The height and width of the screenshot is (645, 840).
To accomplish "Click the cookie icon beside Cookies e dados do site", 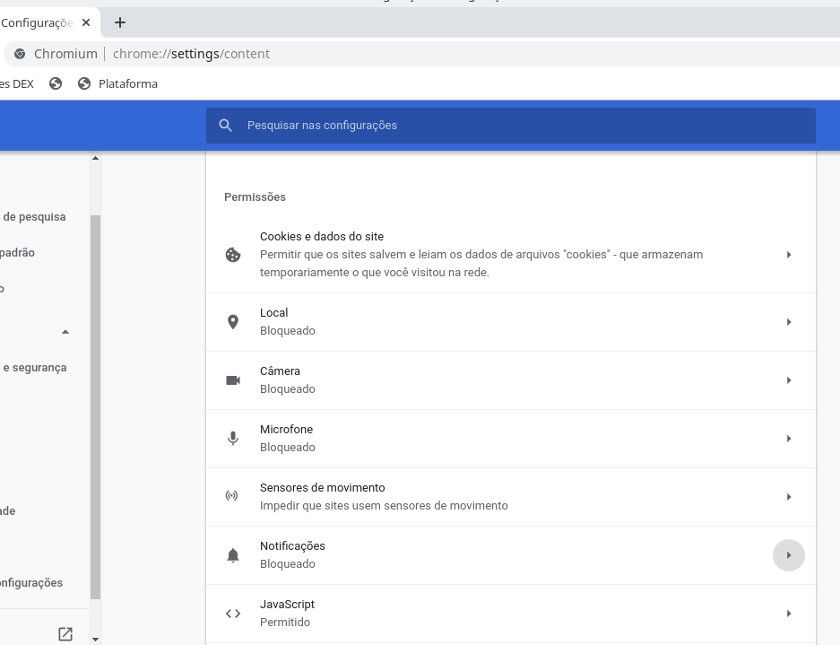I will (233, 255).
